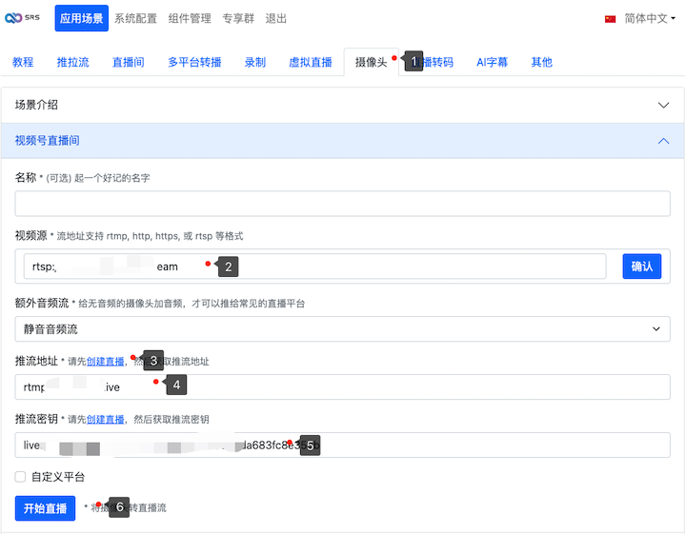Open the 组件管理 menu item
Viewport: 686px width, 534px height.
192,18
